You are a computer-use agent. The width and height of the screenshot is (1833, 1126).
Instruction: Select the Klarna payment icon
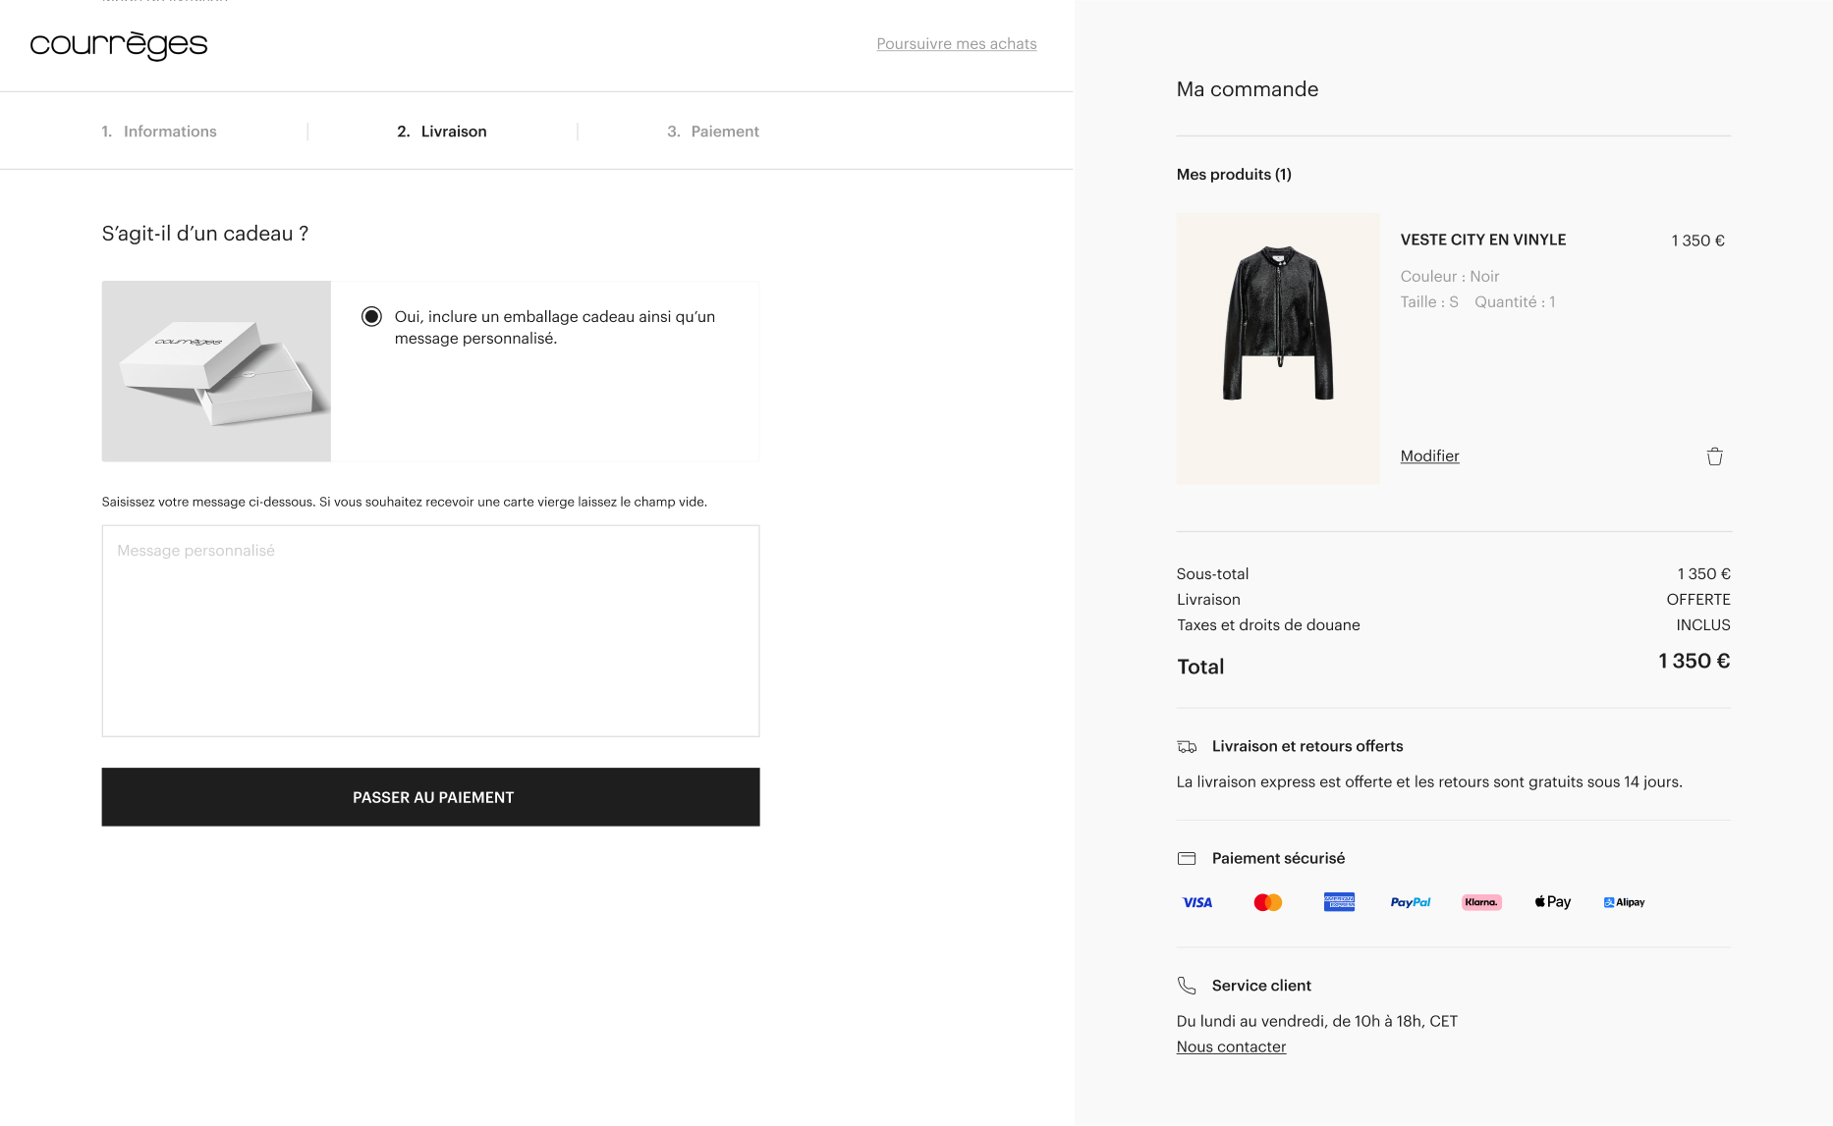point(1480,901)
